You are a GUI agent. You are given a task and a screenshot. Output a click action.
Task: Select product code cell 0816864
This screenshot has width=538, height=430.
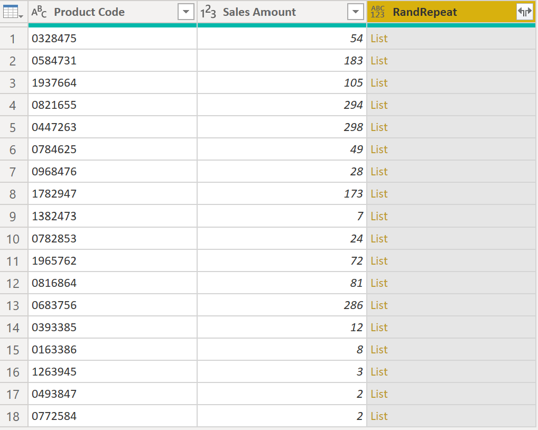(113, 283)
